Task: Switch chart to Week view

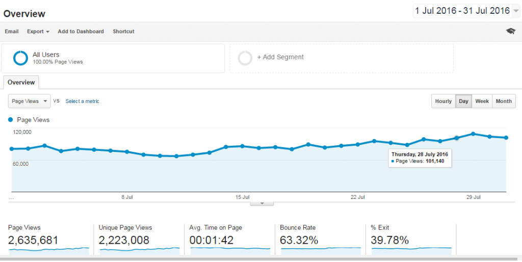Action: click(482, 101)
